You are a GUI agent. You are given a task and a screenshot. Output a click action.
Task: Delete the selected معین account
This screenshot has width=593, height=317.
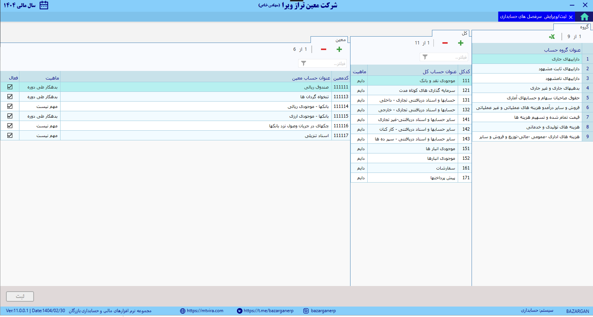pos(324,49)
